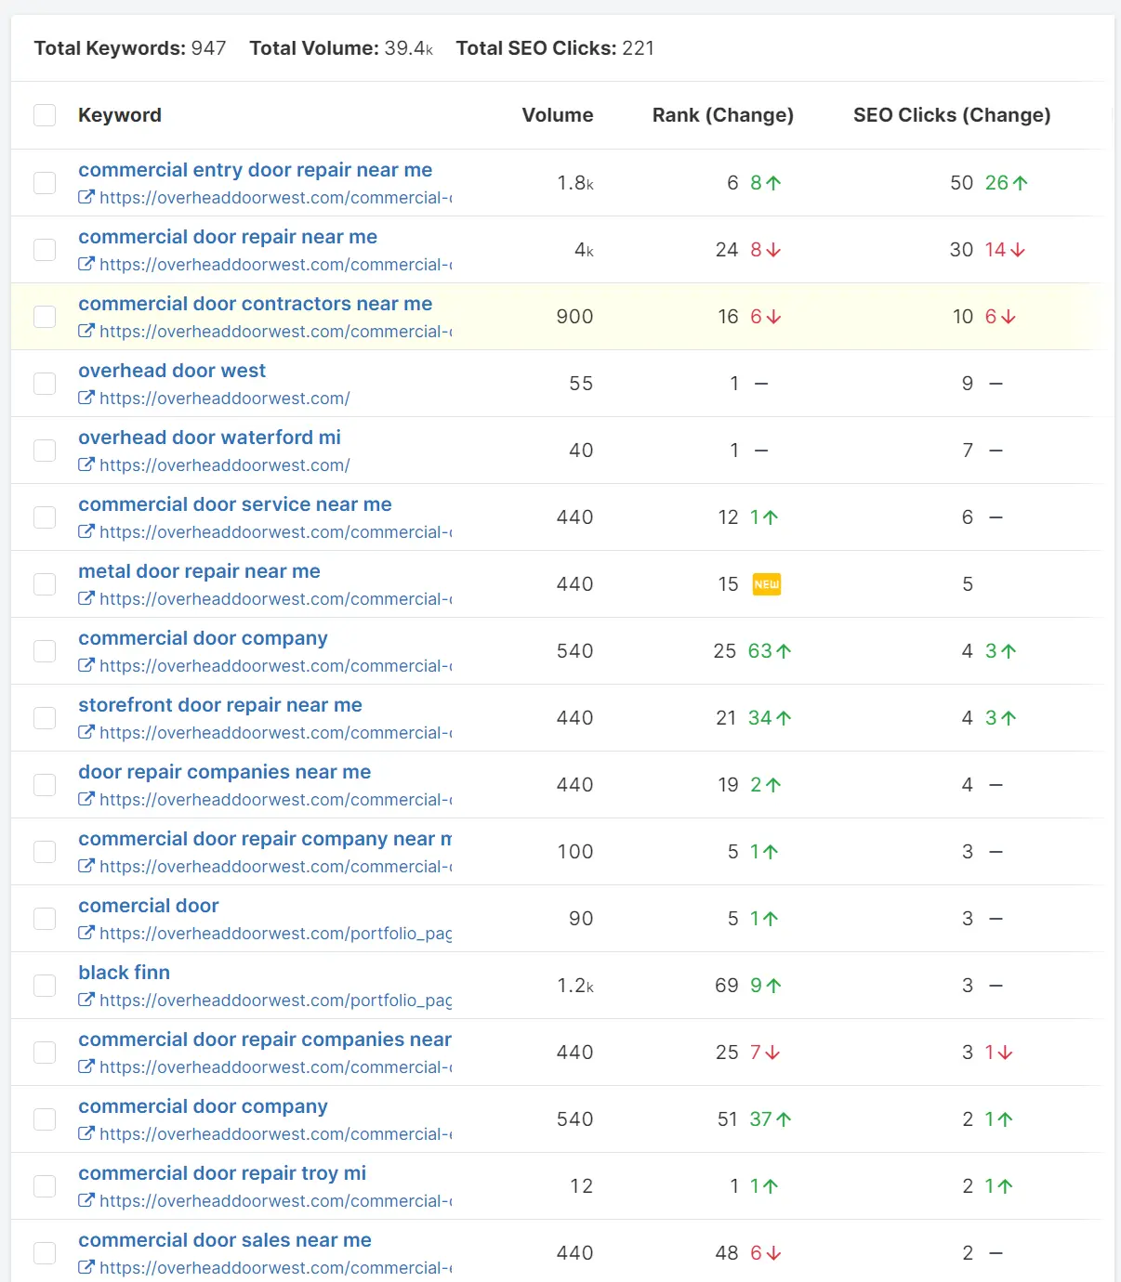Sort by Rank (Change) column header

(x=722, y=115)
